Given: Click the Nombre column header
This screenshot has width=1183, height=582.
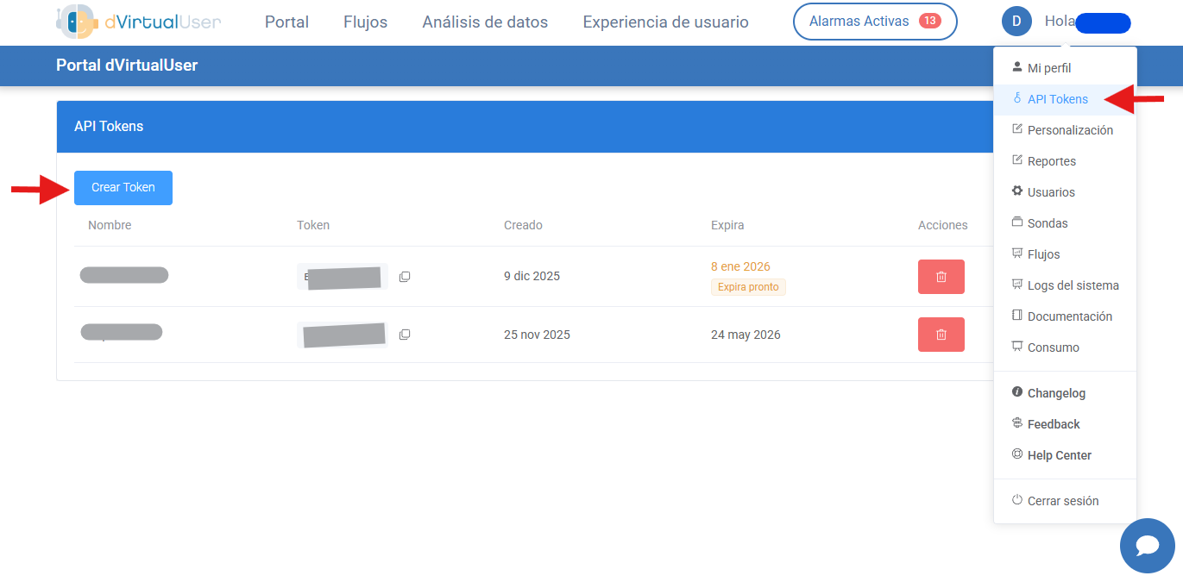Looking at the screenshot, I should click(x=110, y=225).
